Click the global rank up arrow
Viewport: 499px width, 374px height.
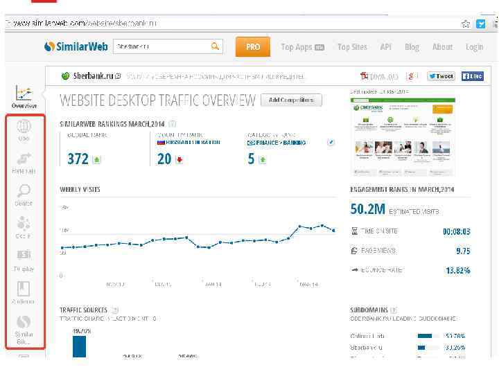pos(97,160)
